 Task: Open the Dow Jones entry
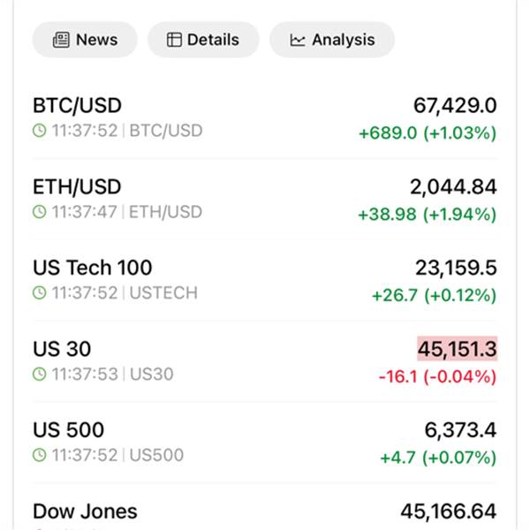point(85,511)
